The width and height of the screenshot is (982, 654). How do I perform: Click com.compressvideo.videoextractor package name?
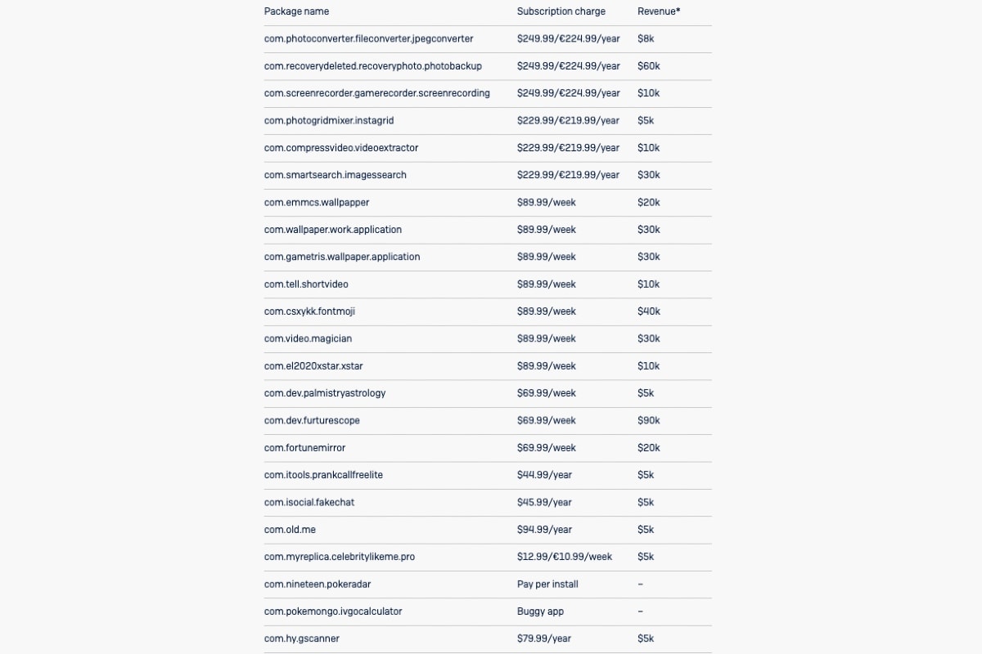pos(341,148)
